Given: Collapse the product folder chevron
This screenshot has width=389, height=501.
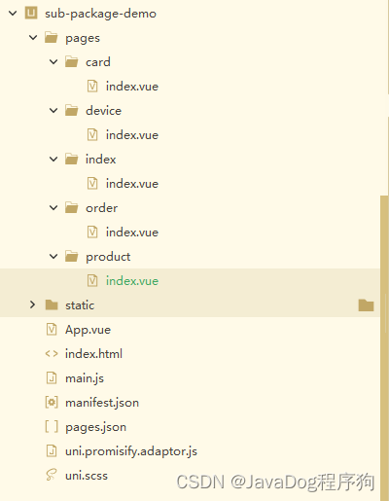Looking at the screenshot, I should [53, 257].
